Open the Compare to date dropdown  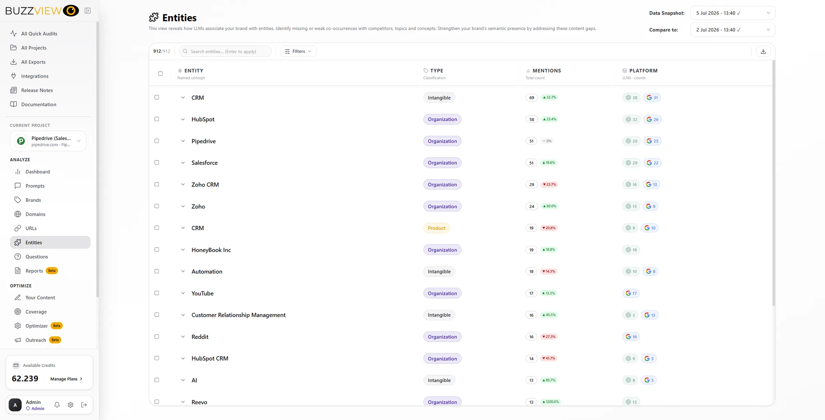(x=732, y=30)
